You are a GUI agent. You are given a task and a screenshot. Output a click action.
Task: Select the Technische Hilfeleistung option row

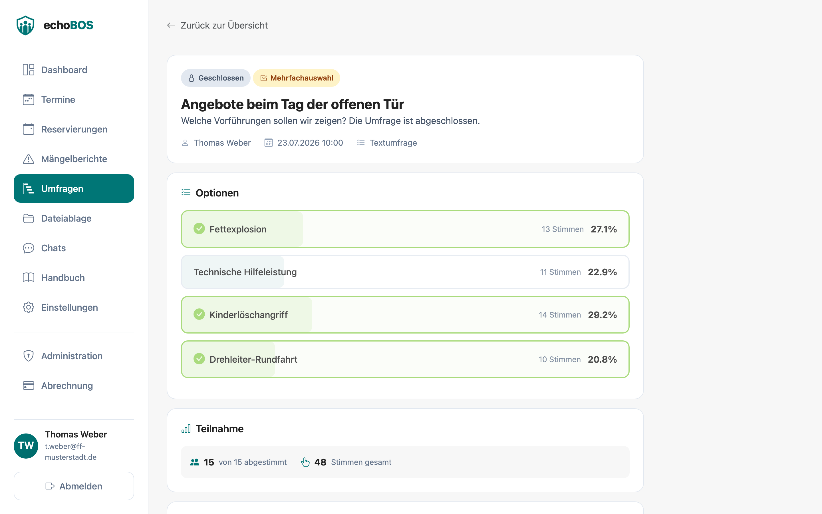click(x=405, y=272)
